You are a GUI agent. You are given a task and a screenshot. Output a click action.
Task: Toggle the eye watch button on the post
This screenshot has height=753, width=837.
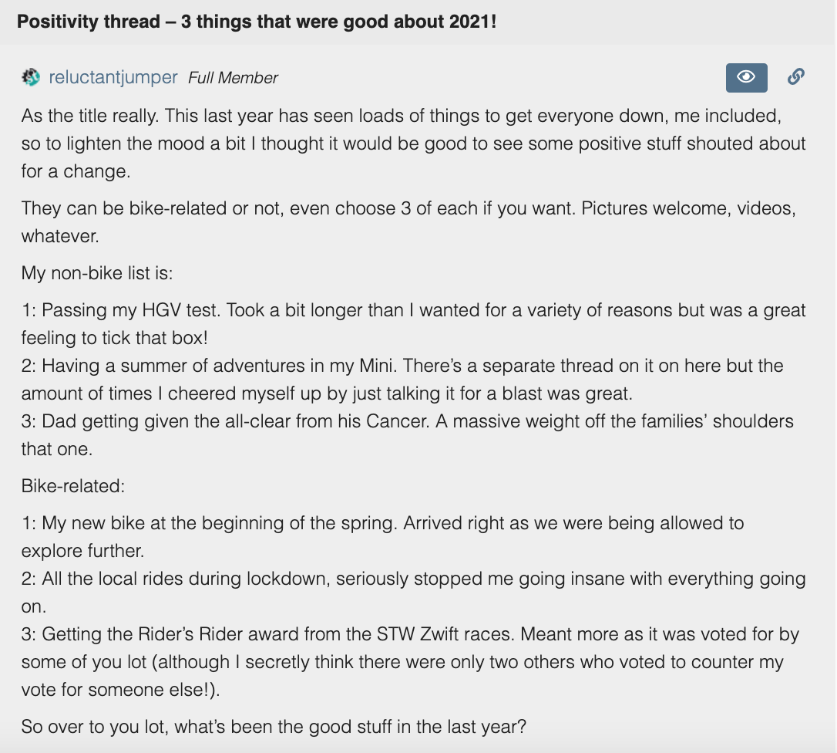tap(746, 77)
